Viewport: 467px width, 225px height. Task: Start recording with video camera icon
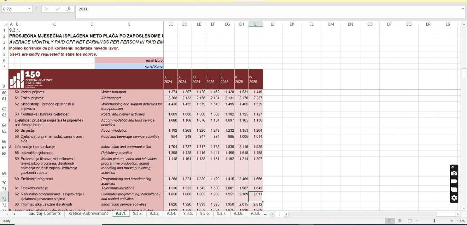click(x=454, y=181)
